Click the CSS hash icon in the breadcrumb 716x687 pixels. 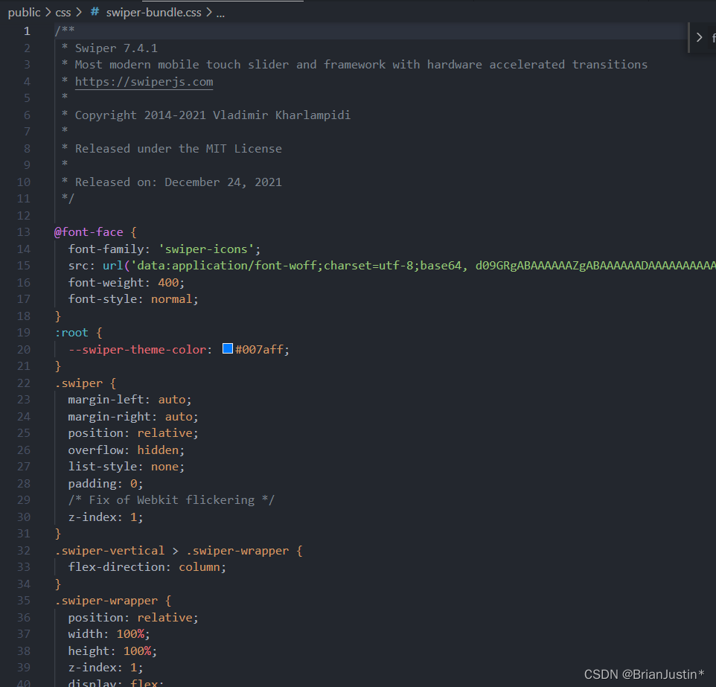tap(95, 12)
